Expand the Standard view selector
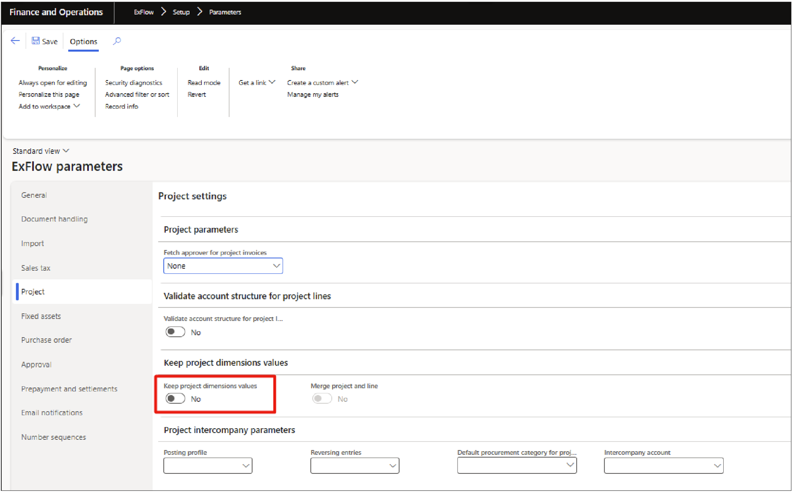Screen dimensions: 794x493 (x=41, y=151)
